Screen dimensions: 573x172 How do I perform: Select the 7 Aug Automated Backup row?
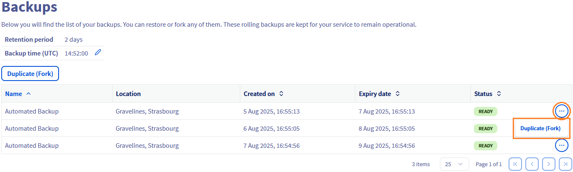tap(32, 146)
